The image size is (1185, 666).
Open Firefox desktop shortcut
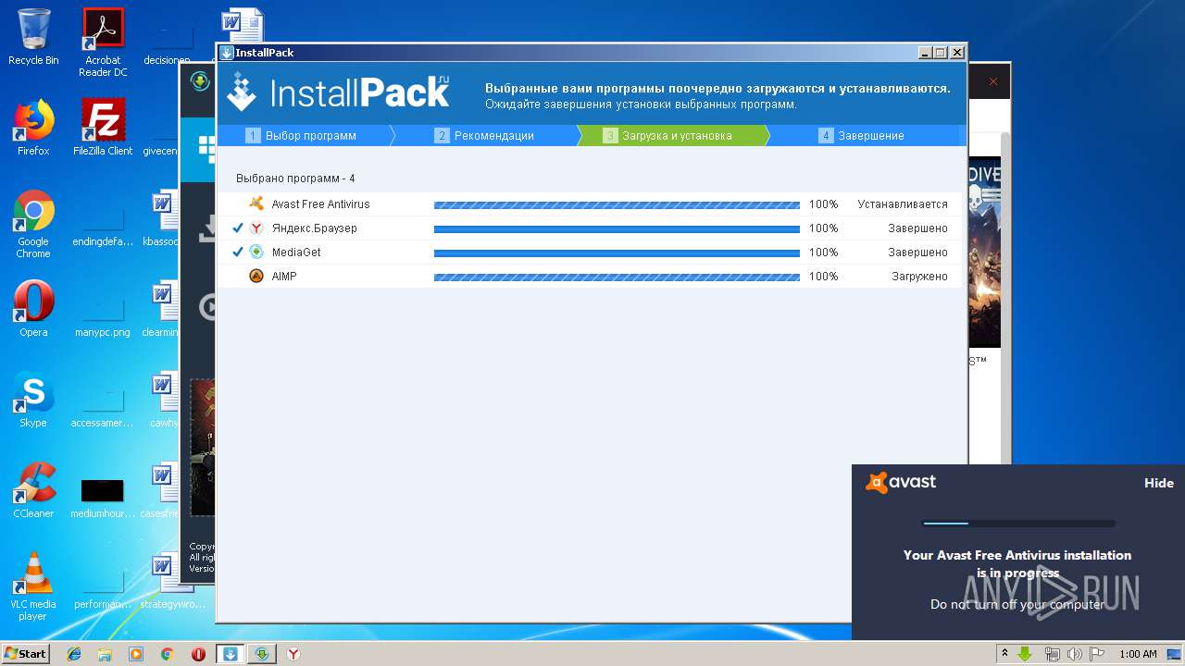pyautogui.click(x=33, y=128)
